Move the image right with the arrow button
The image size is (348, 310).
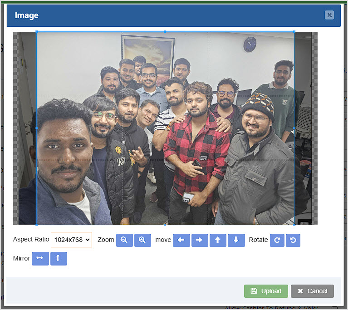point(200,240)
